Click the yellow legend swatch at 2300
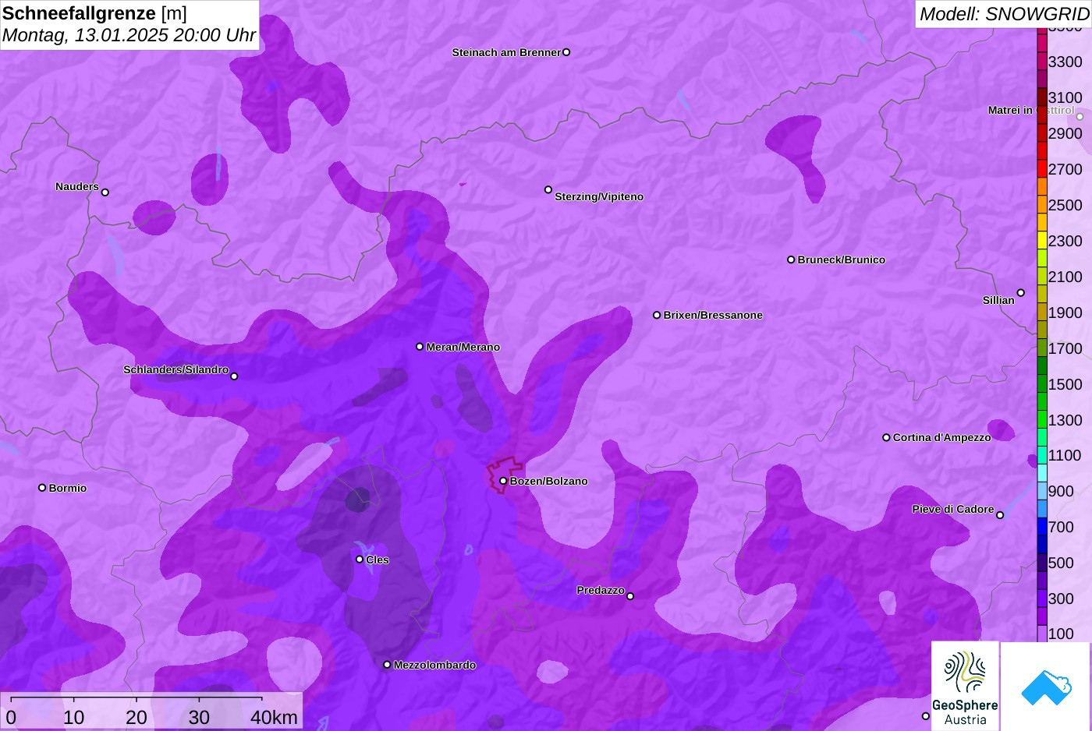 1042,240
